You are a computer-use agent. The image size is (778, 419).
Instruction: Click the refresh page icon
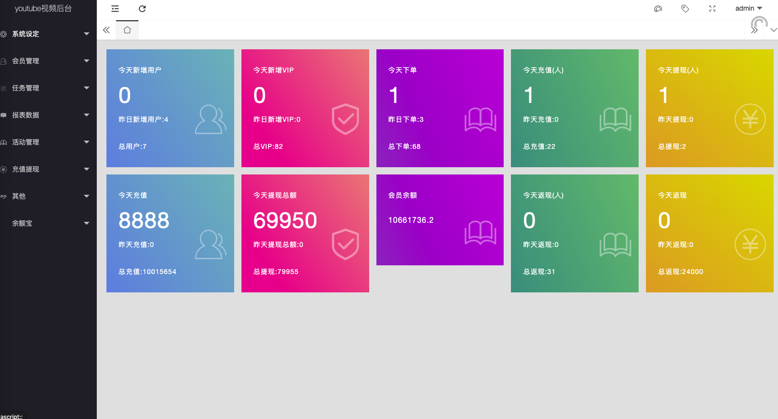[142, 9]
